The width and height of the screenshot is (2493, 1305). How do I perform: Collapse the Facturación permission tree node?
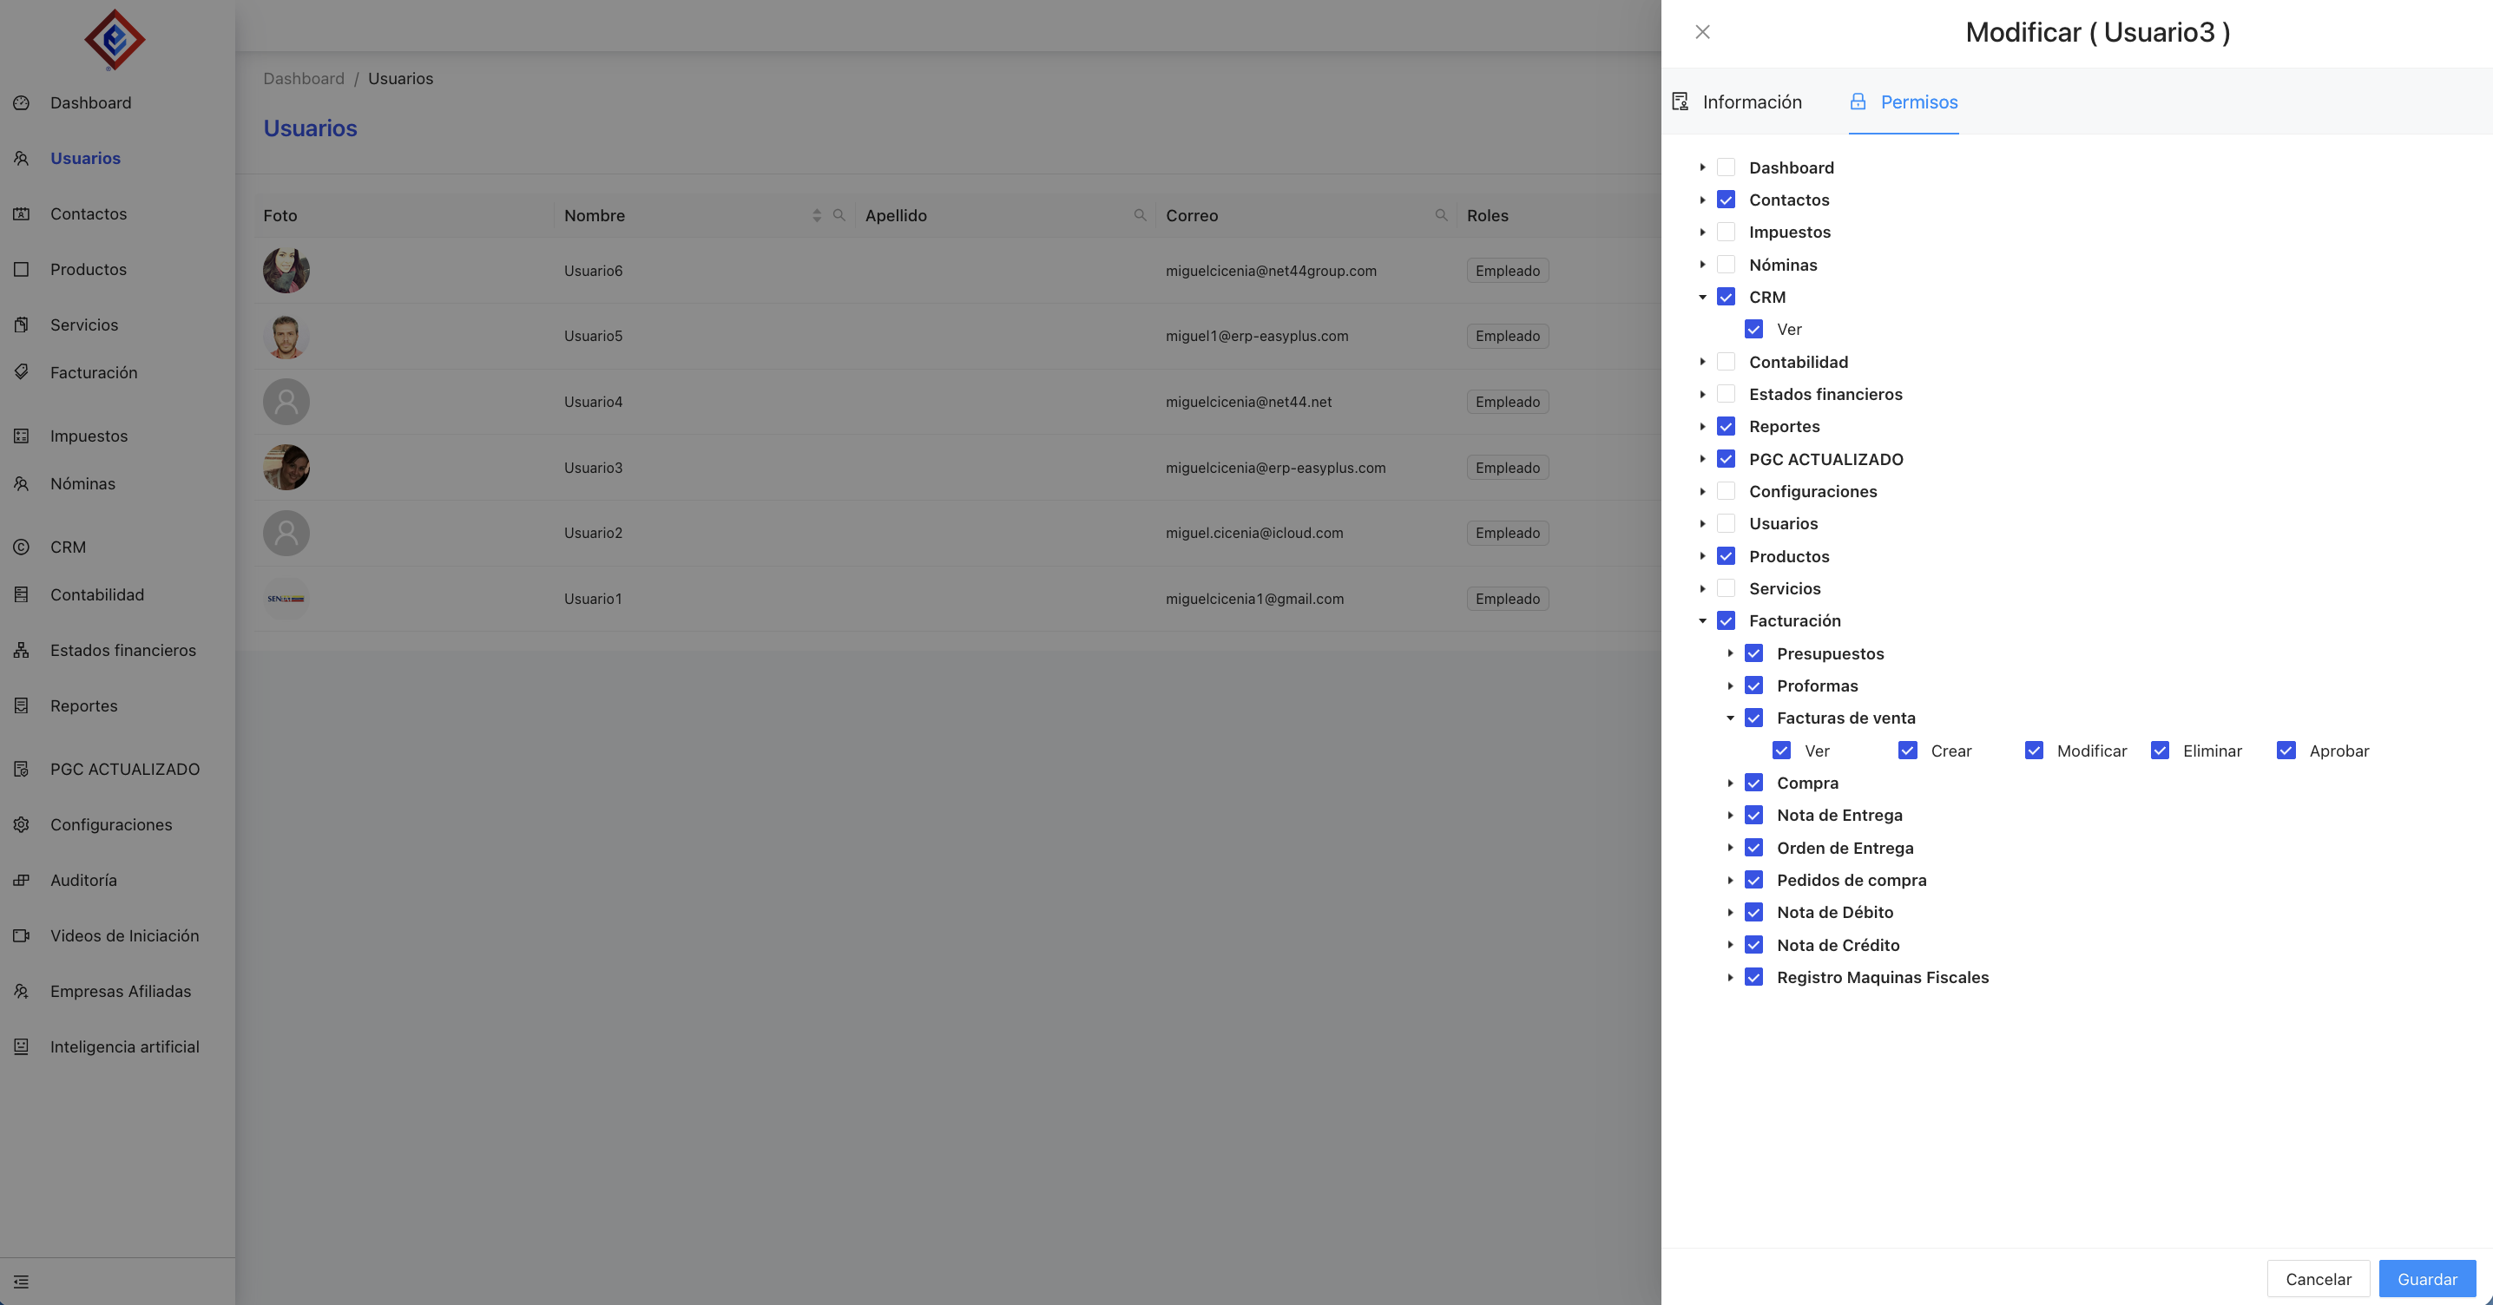click(x=1702, y=621)
